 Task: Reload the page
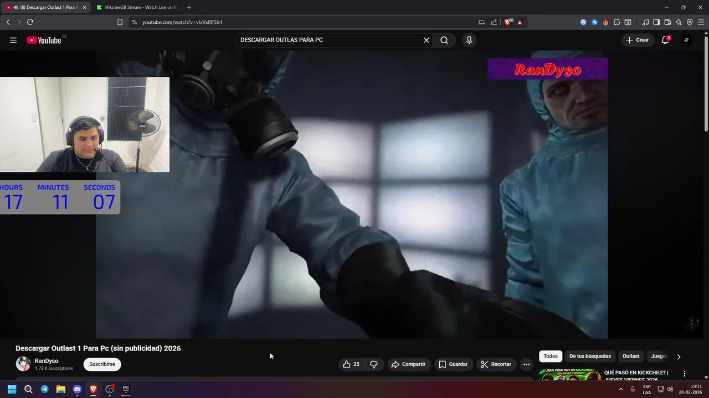pyautogui.click(x=30, y=22)
